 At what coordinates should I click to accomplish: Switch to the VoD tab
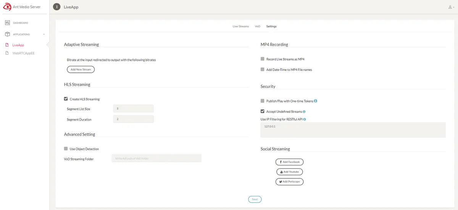click(258, 27)
